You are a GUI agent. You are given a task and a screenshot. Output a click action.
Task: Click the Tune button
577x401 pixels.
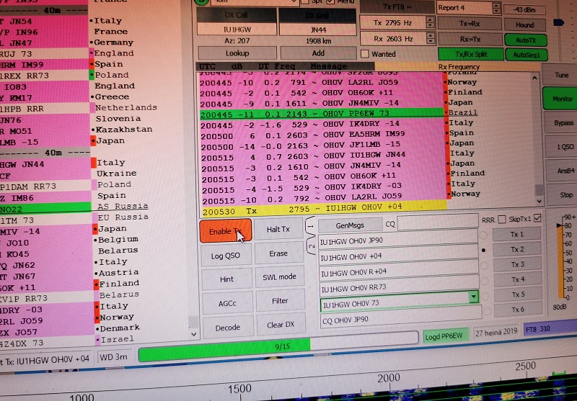pos(562,75)
